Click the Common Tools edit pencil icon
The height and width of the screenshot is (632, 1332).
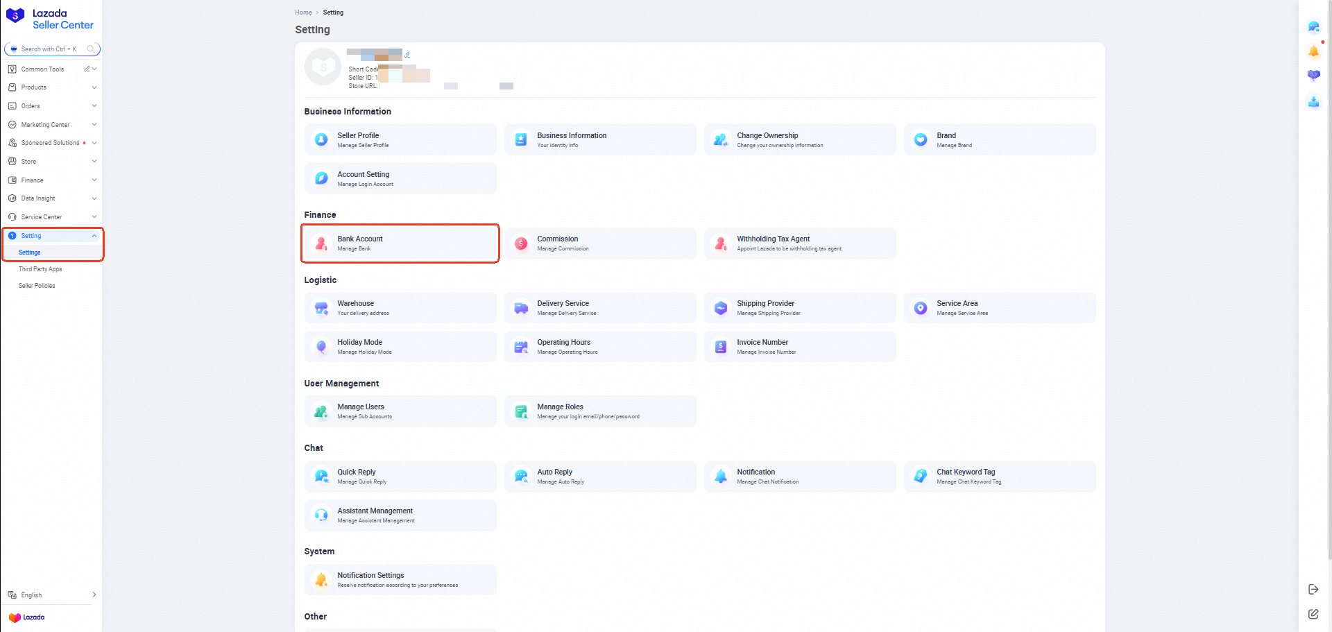point(87,69)
